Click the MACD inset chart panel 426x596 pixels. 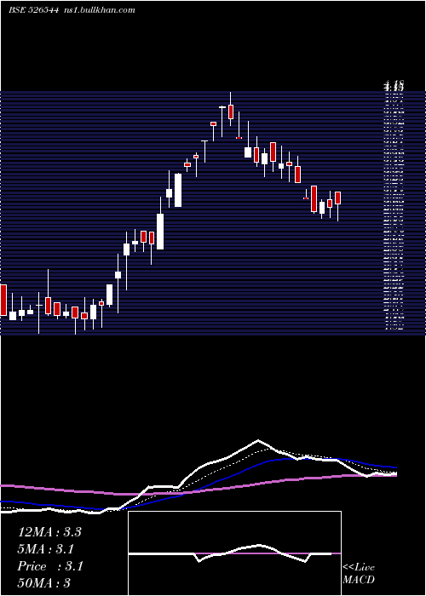[x=234, y=553]
